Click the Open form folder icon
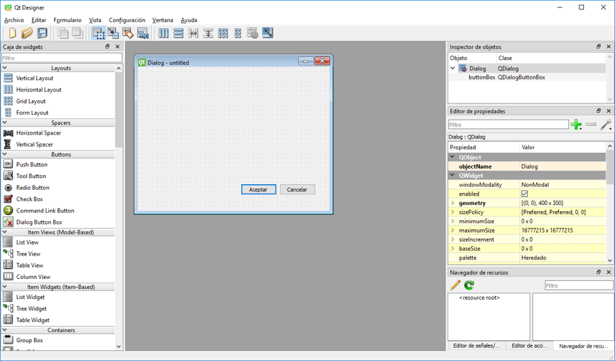 point(27,34)
